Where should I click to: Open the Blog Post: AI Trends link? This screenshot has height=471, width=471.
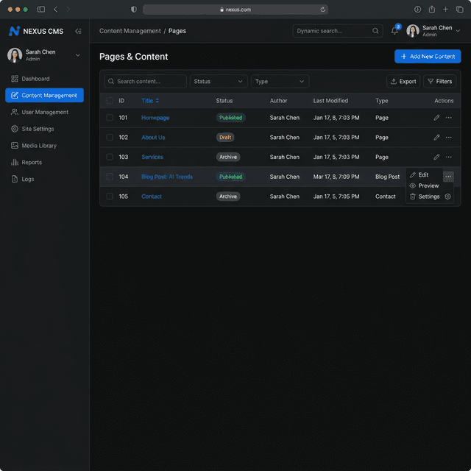tap(167, 177)
